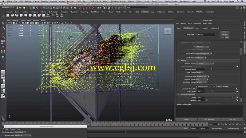Click the LEFT view cube
This screenshot has height=138, width=246.
(168, 31)
